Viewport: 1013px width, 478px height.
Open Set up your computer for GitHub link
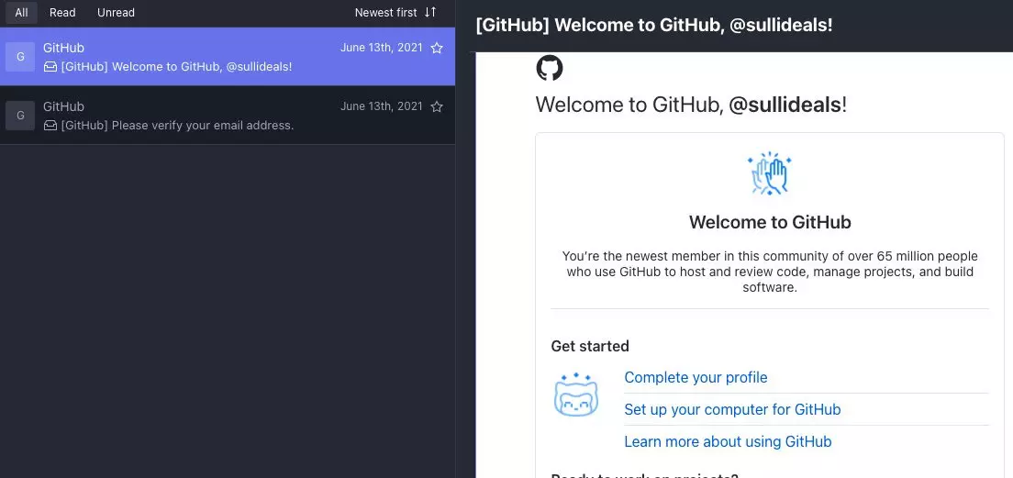coord(732,409)
